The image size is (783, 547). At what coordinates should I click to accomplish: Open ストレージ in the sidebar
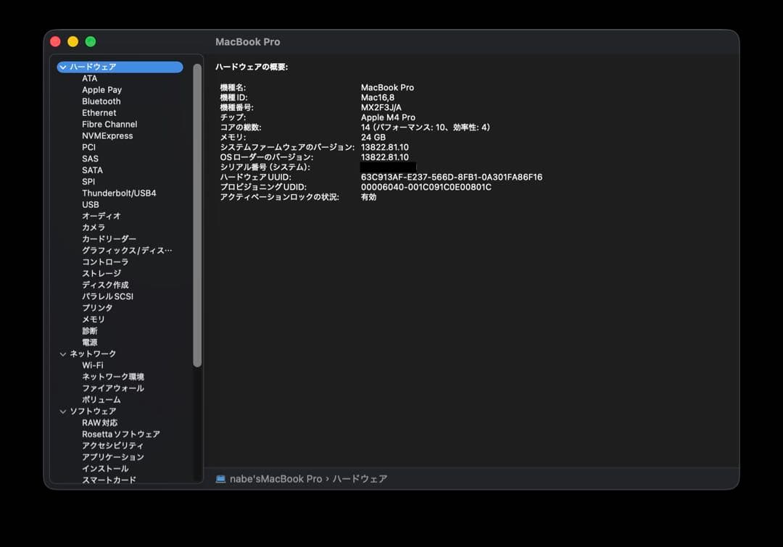(x=101, y=274)
